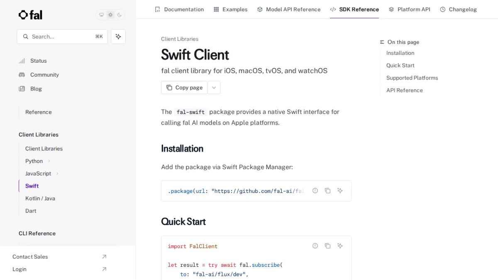Click the Installation heading
This screenshot has width=498, height=280.
tap(182, 149)
